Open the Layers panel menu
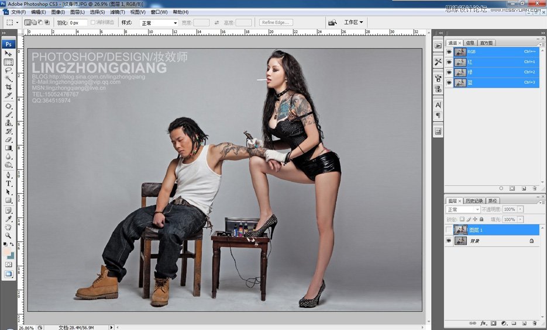547x330 pixels. click(x=542, y=202)
